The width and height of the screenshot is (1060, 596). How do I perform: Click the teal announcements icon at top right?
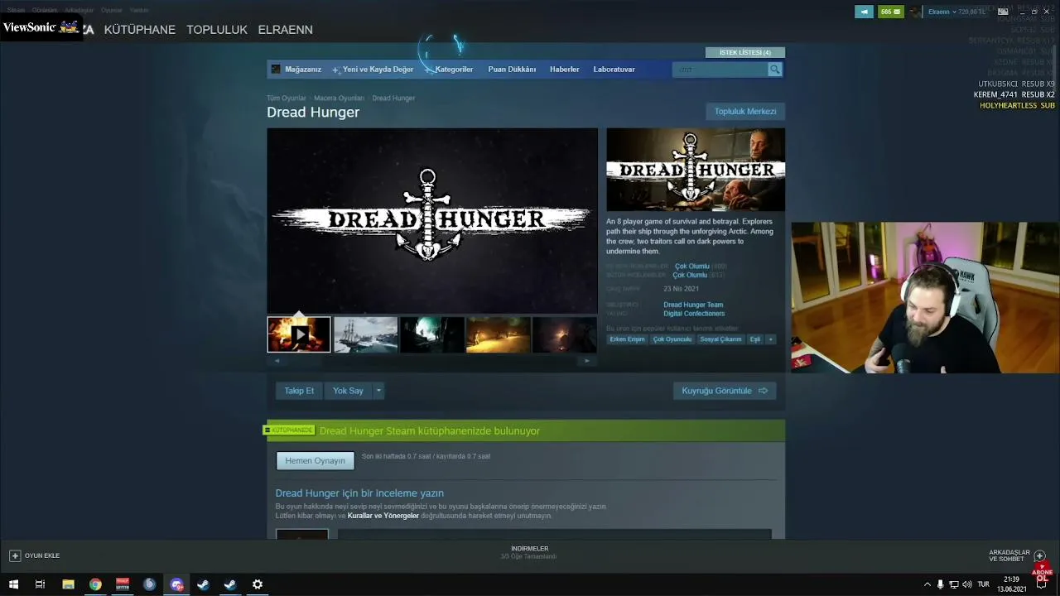coord(864,12)
